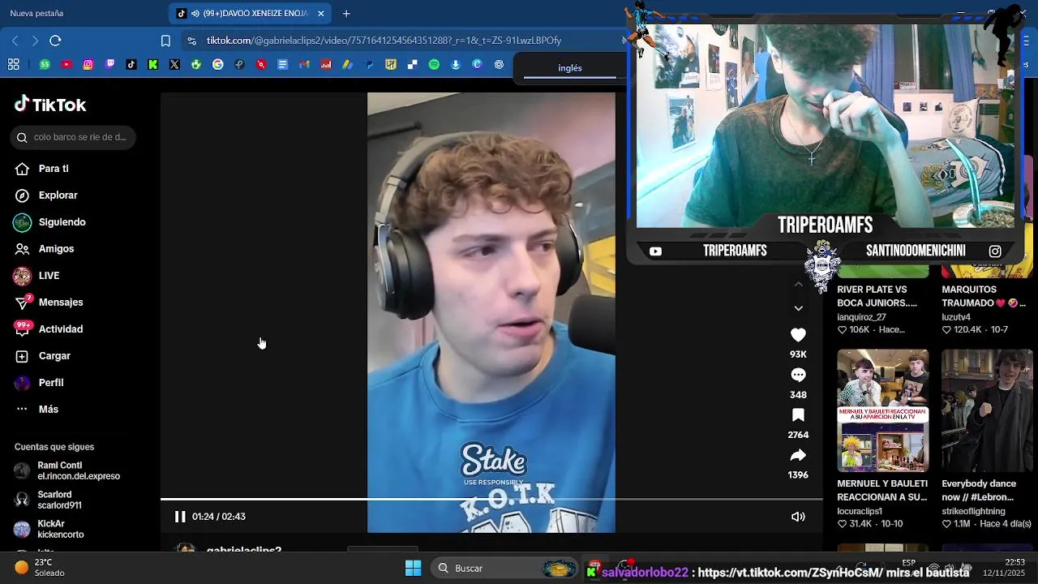Open PayPal bookmark icon
Screen dimensions: 1038x584
click(369, 65)
